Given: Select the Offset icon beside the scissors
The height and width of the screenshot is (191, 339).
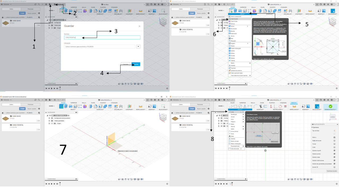Looking at the screenshot, I should (x=266, y=106).
